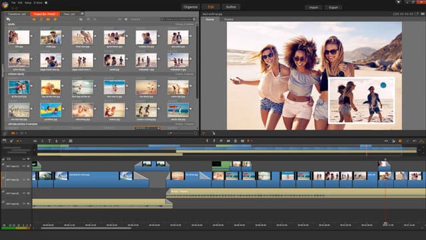Screen dimensions: 426x240
Task: Click the music notes audio filter icon
Action: point(41,19)
